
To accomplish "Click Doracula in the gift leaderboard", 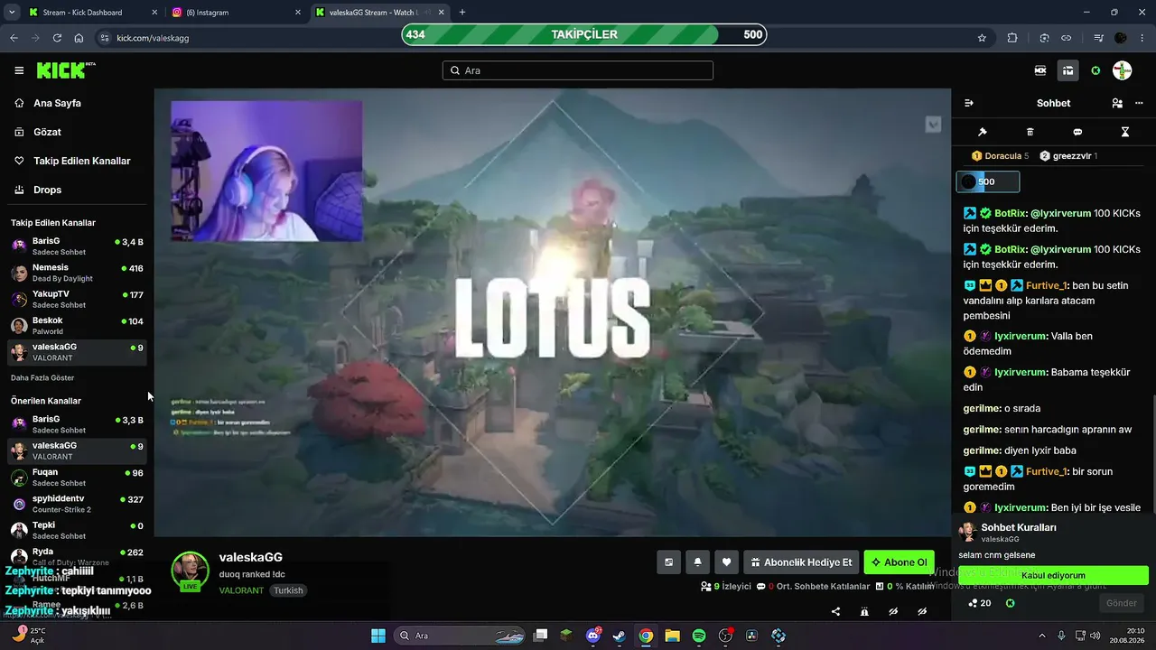I will [x=1001, y=156].
